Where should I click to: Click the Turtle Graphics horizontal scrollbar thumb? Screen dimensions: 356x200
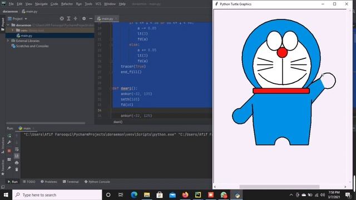279,187
